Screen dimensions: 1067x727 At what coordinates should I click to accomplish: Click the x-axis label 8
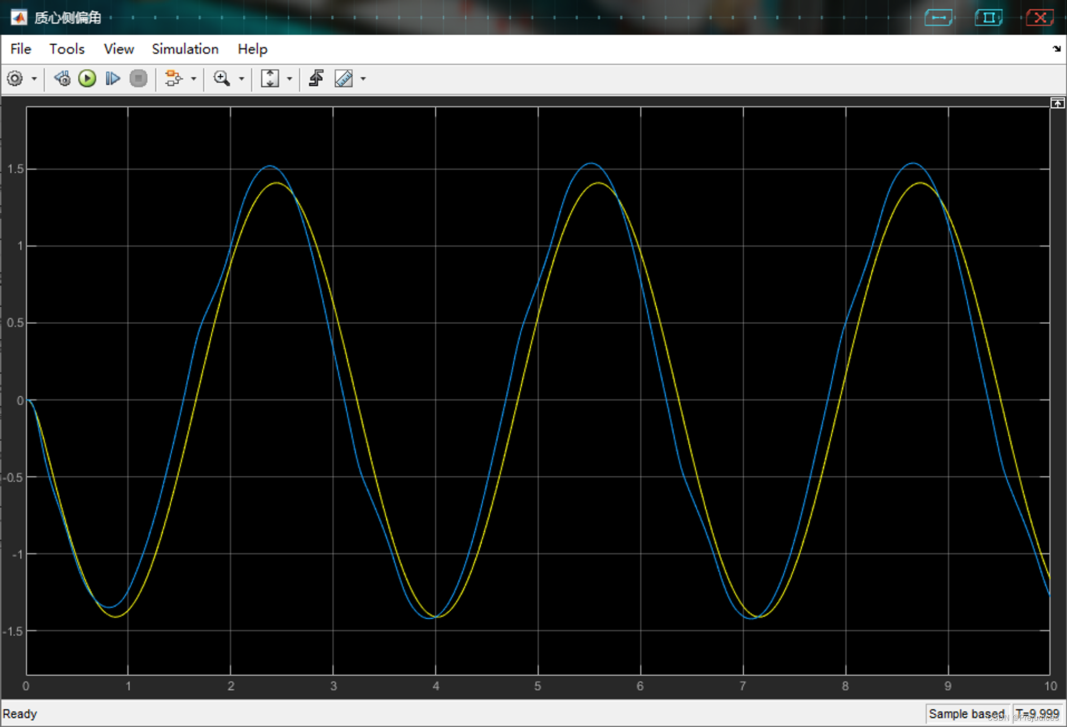[x=845, y=686]
